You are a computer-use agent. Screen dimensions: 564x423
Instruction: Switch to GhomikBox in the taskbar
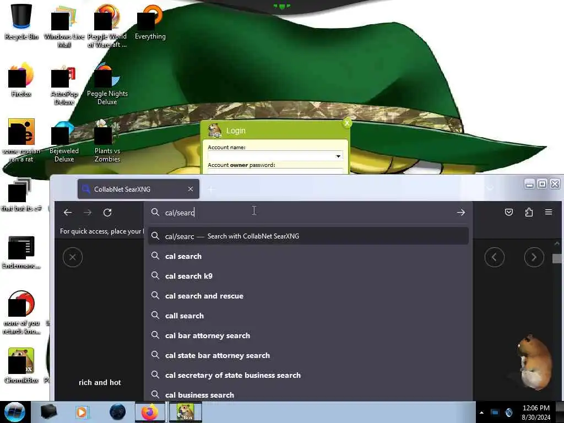pos(185,412)
